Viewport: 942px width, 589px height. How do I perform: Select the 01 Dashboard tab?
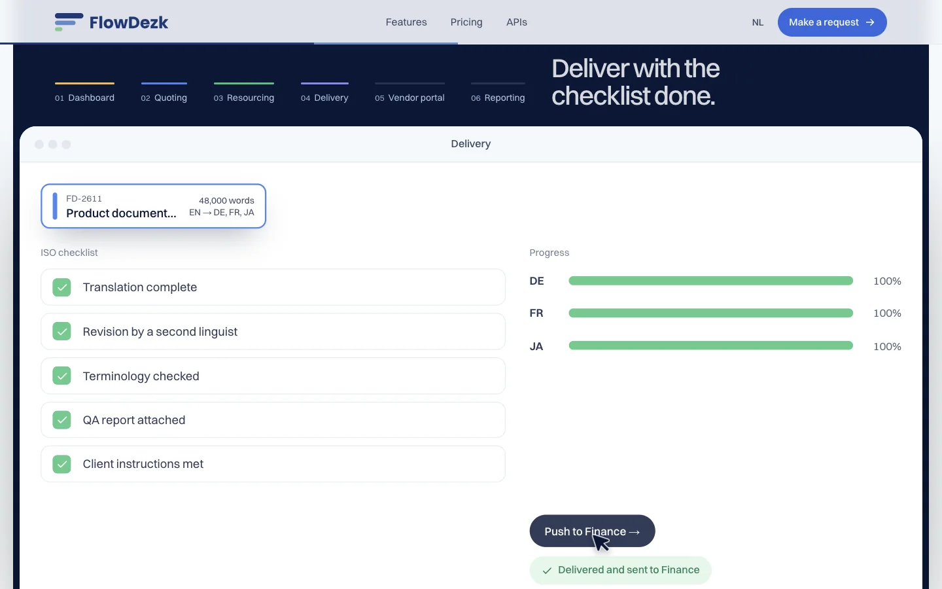click(x=84, y=93)
